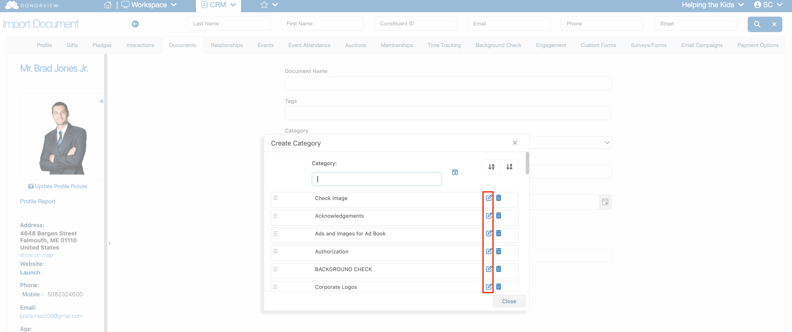
Task: Open the Workspace dropdown menu
Action: [x=149, y=5]
